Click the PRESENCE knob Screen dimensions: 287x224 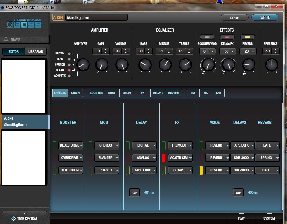[272, 65]
